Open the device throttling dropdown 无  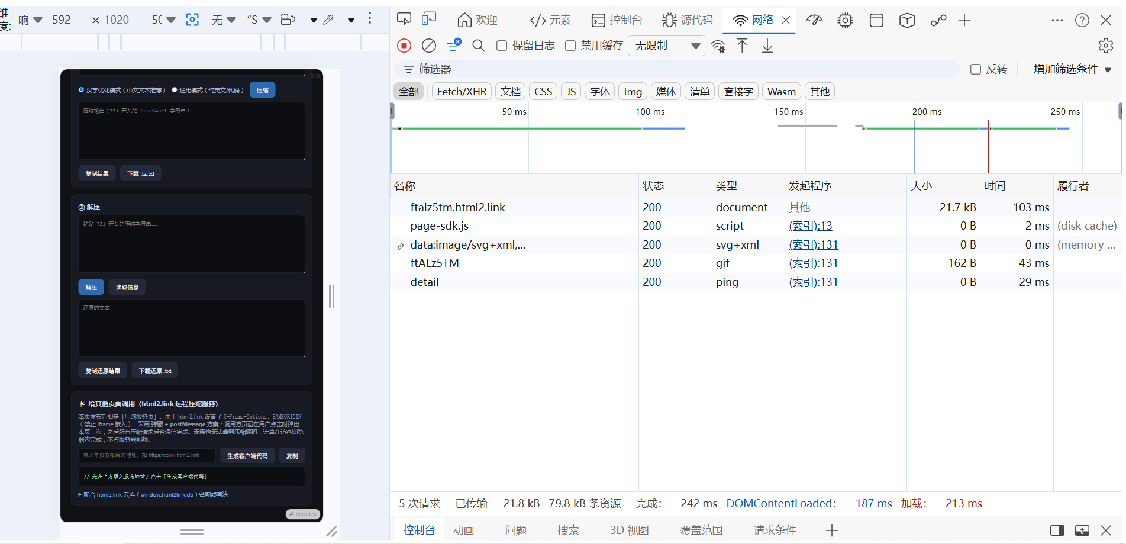click(x=224, y=20)
